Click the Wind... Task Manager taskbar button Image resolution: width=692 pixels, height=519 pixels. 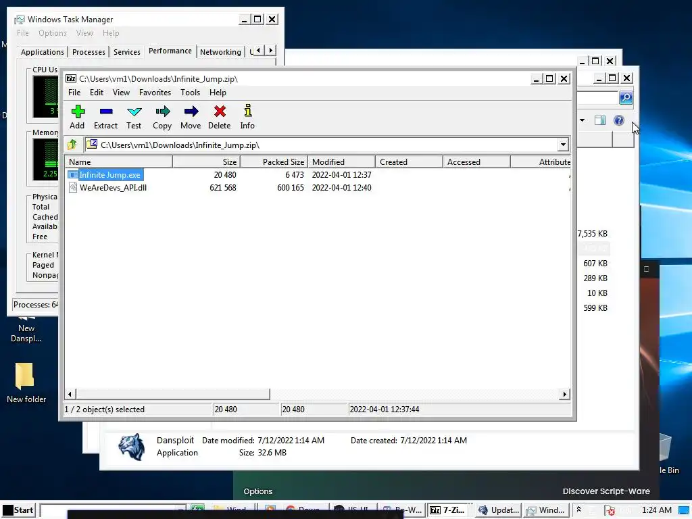[x=545, y=510]
